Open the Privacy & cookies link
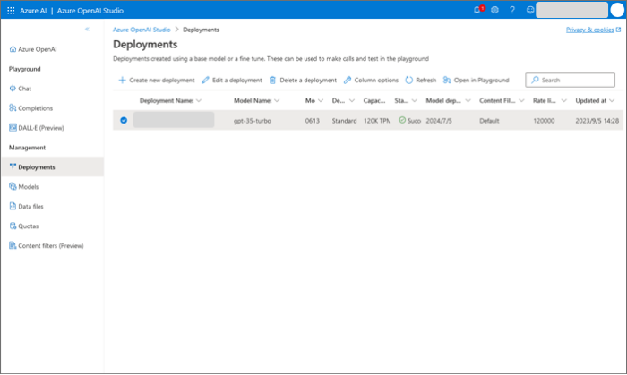Image resolution: width=627 pixels, height=375 pixels. [593, 30]
